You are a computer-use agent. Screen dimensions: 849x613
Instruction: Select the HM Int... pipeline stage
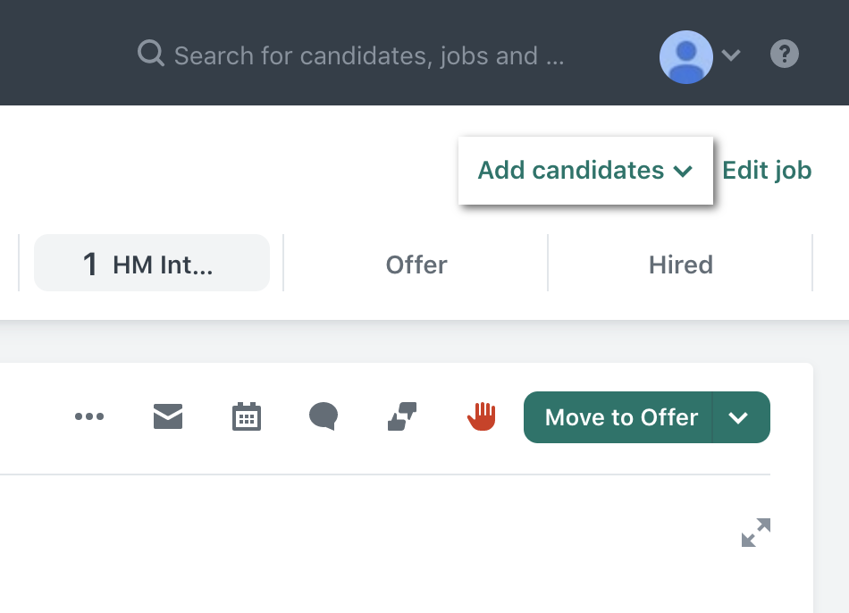152,264
